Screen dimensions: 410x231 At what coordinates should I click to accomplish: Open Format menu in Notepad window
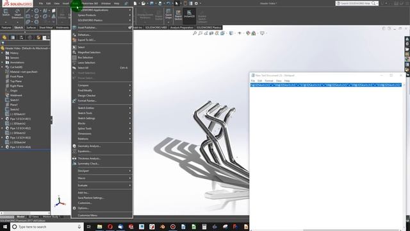point(269,81)
